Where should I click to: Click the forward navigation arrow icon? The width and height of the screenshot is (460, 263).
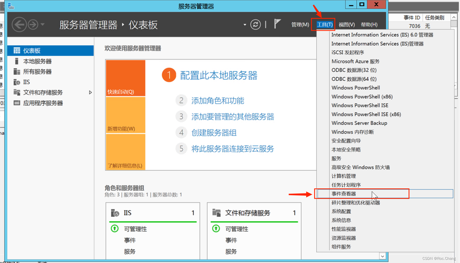coord(33,24)
